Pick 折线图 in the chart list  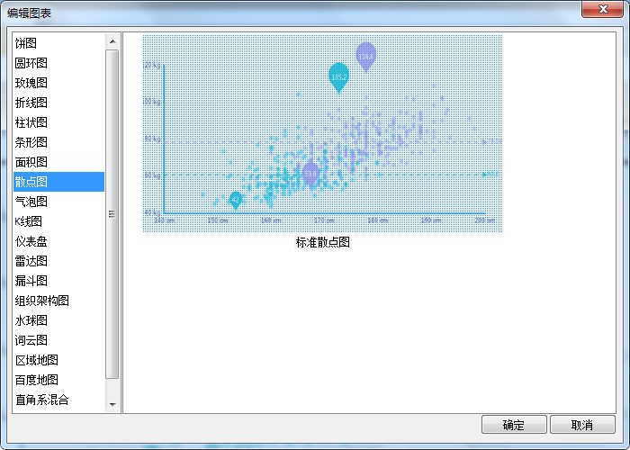click(31, 103)
